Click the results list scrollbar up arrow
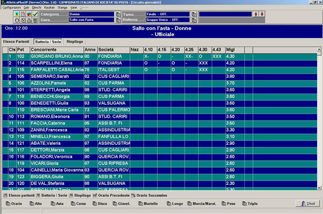 pyautogui.click(x=319, y=49)
